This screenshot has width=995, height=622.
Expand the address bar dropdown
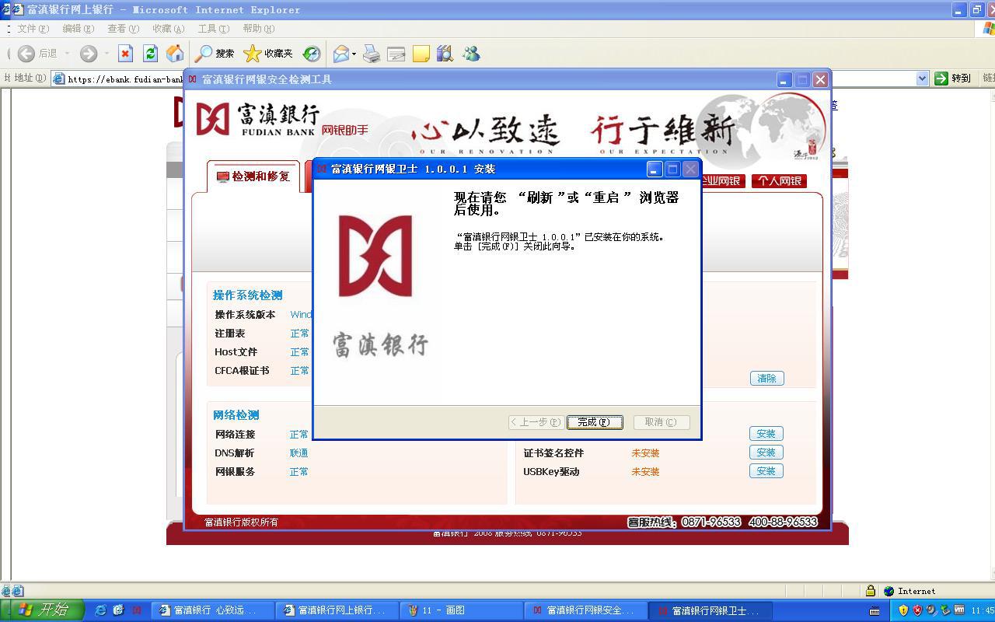tap(922, 79)
